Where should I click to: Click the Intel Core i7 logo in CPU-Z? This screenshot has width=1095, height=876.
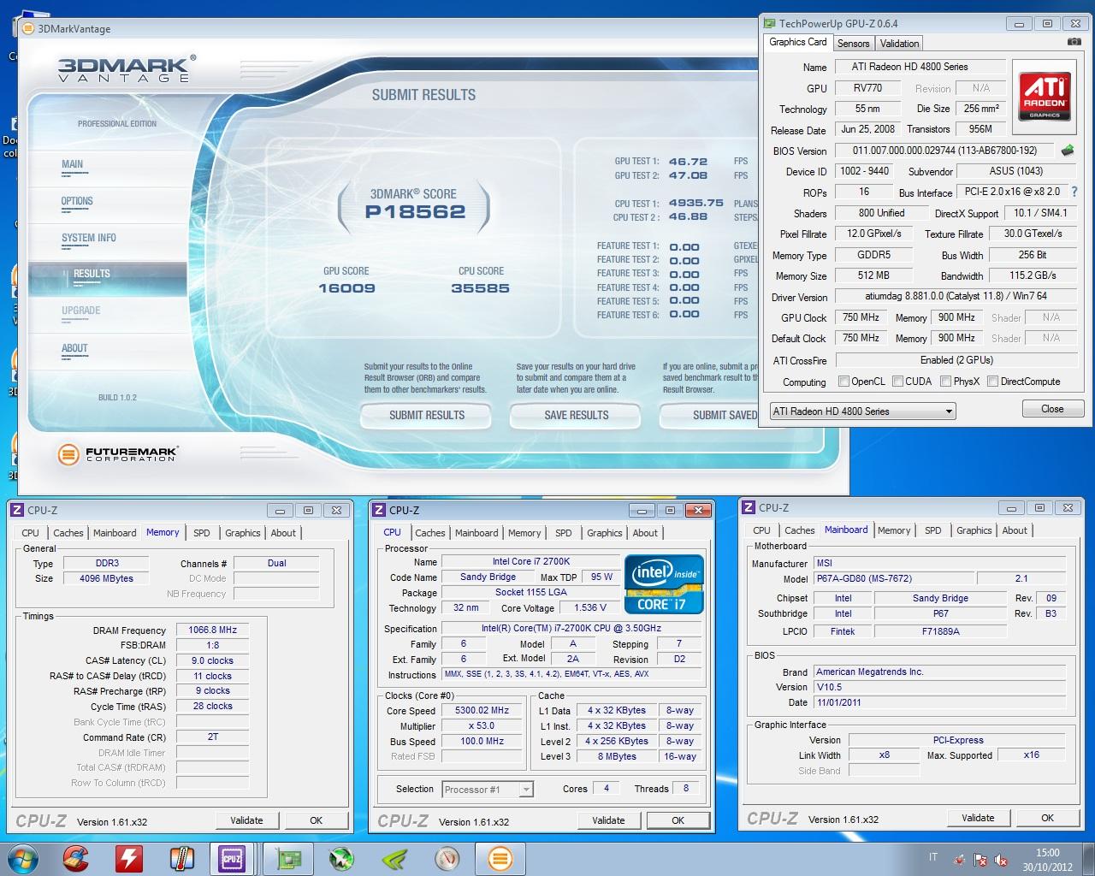[662, 584]
